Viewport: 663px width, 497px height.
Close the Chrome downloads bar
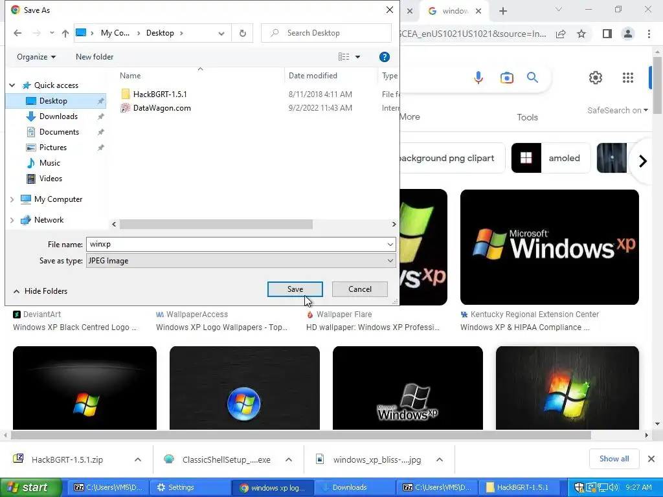click(651, 459)
